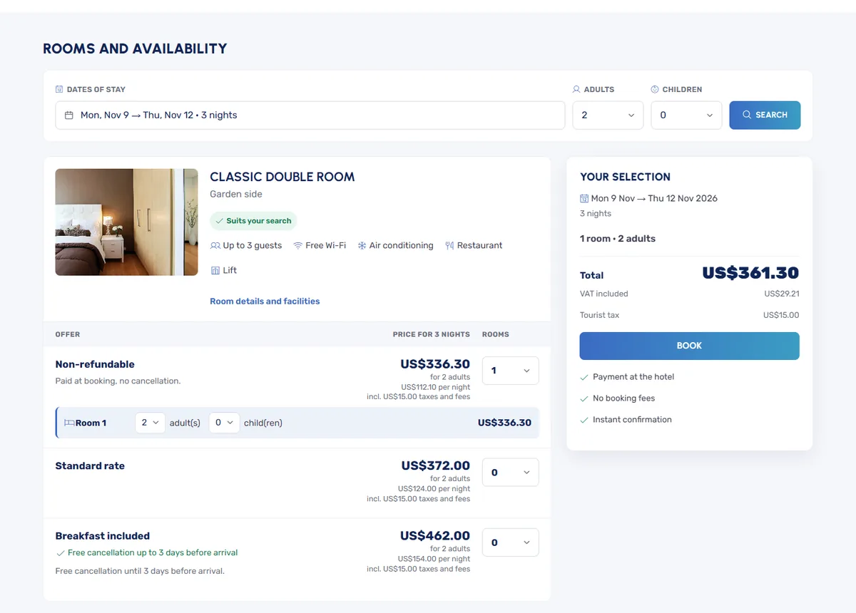This screenshot has height=613, width=856.
Task: Click US$124.00 per night text
Action: [x=434, y=489]
